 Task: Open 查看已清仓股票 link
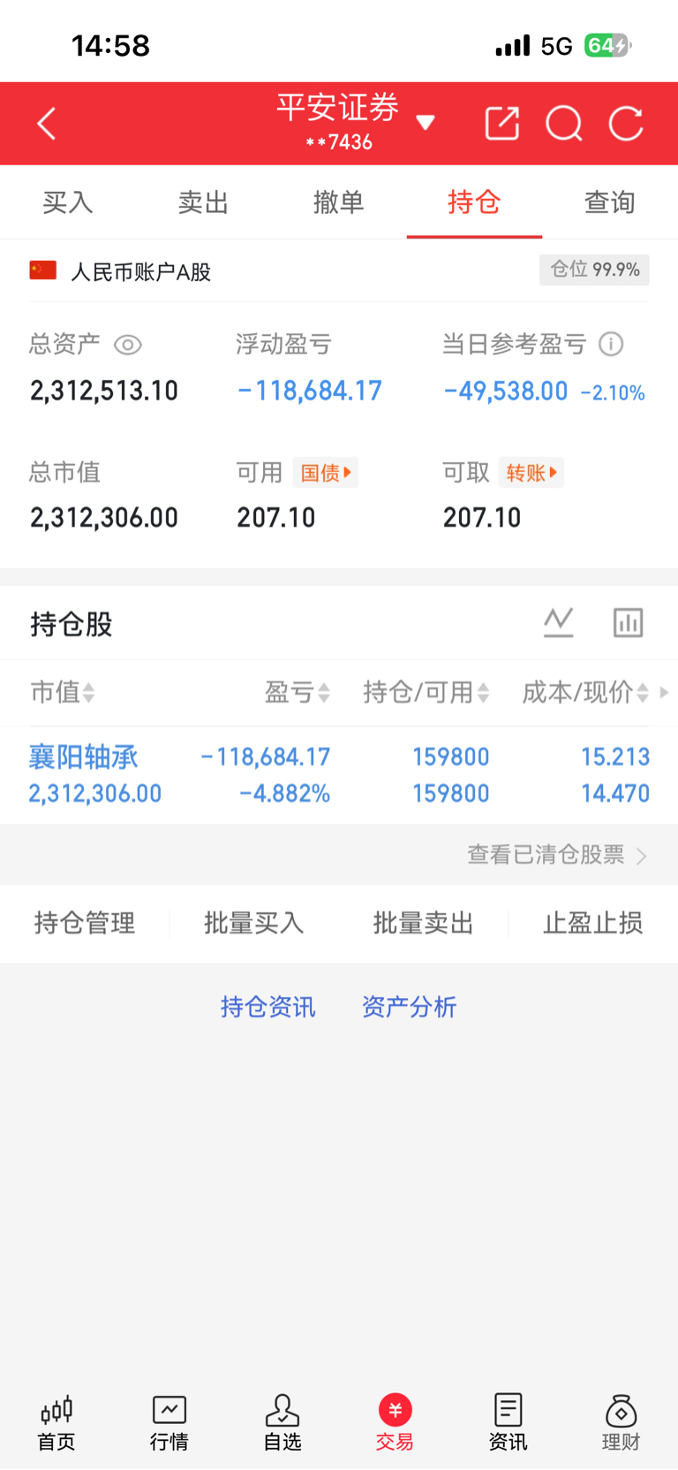(557, 855)
